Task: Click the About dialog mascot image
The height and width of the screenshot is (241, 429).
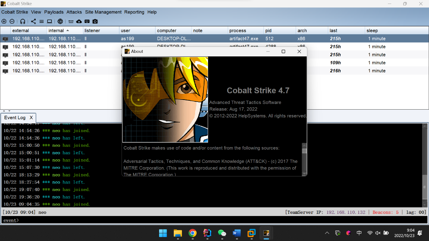Action: [x=165, y=100]
